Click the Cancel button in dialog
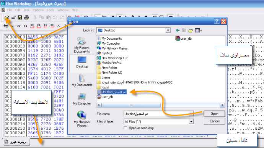 click(214, 121)
